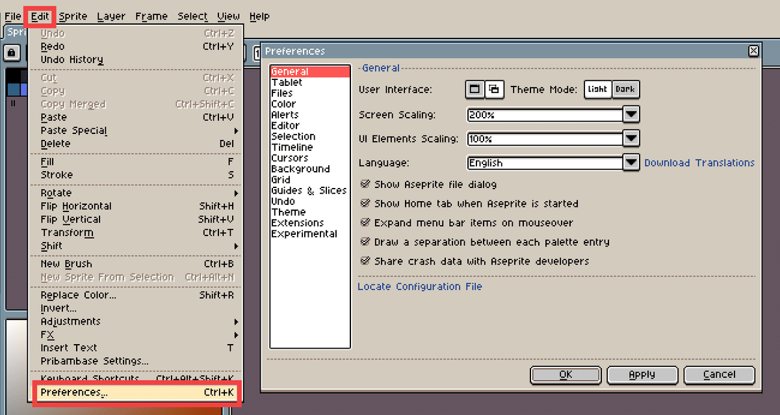Screen dimensions: 780x415
Task: Select the single-window UI mode icon
Action: (473, 89)
